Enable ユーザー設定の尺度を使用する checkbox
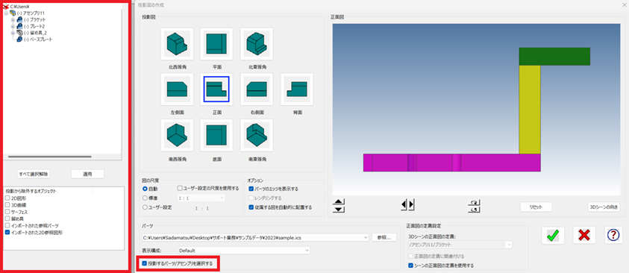The height and width of the screenshot is (273, 629). [180, 188]
